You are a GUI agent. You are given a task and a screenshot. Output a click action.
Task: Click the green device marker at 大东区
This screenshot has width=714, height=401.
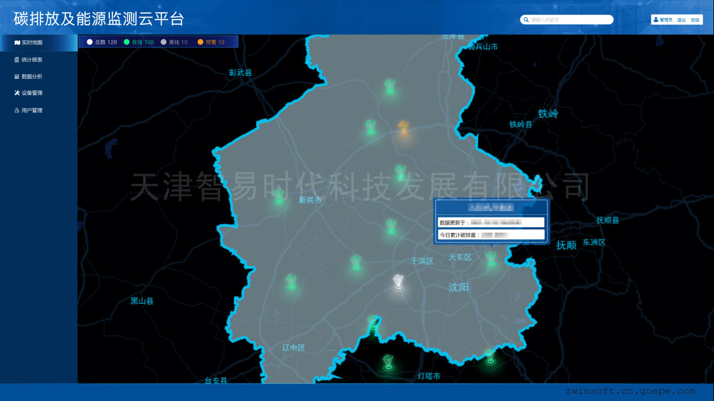[492, 259]
